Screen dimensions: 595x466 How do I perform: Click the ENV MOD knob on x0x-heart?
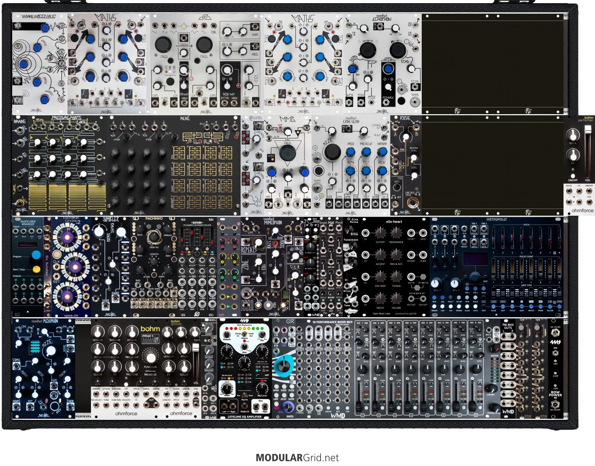[380, 277]
